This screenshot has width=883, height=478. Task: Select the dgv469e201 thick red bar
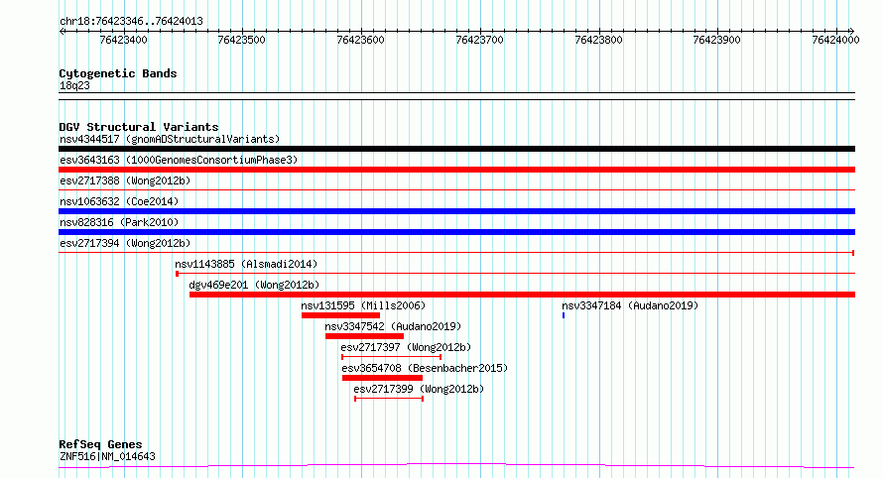[x=522, y=295]
